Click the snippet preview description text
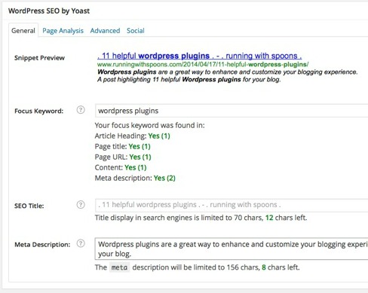This screenshot has height=293, width=368. tap(228, 76)
